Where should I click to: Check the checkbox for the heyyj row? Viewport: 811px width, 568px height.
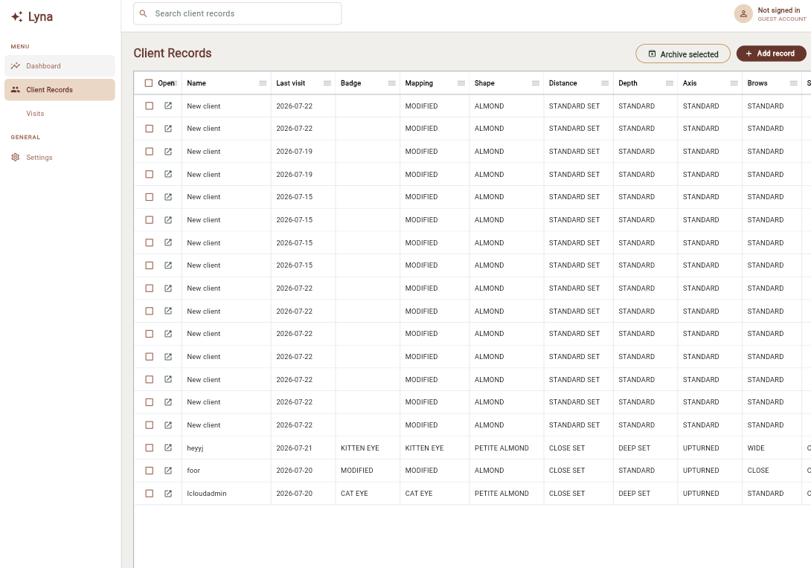click(x=150, y=448)
